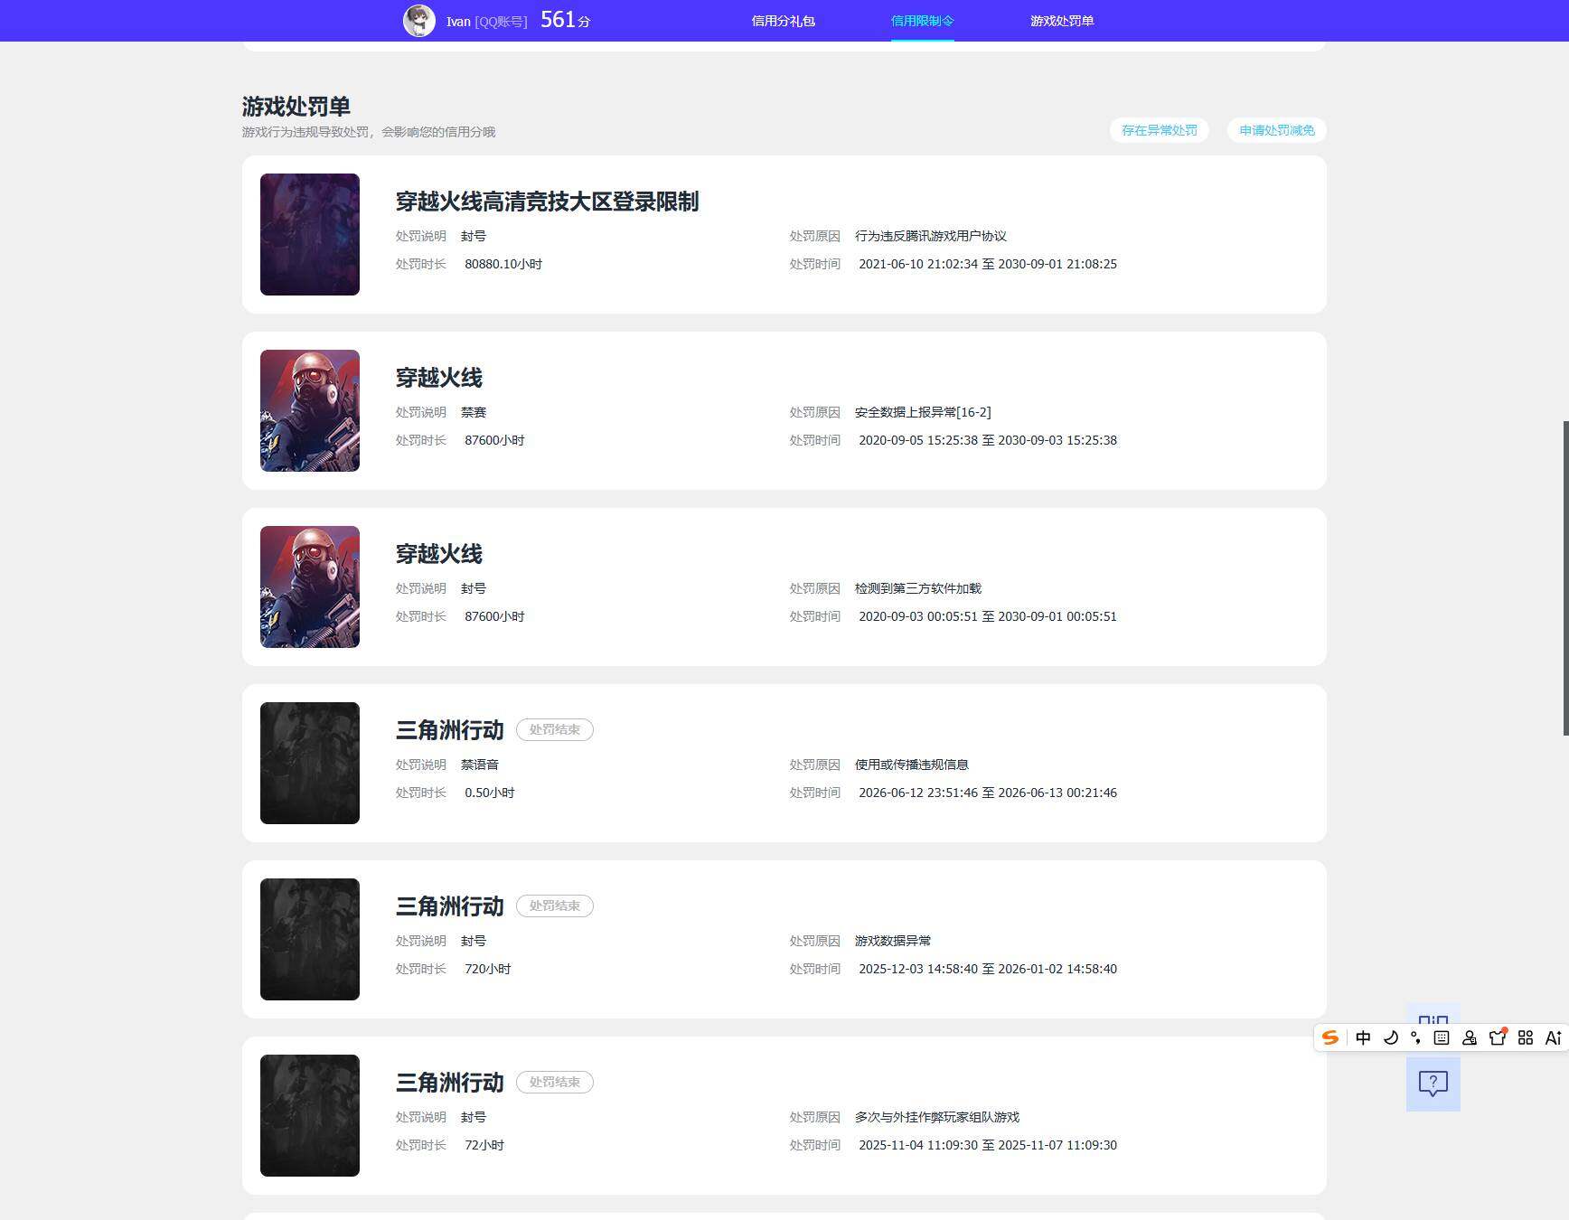The width and height of the screenshot is (1569, 1220).
Task: Open thumbnail of 穿越火线高清竞技大区登录限制 card
Action: [x=310, y=234]
